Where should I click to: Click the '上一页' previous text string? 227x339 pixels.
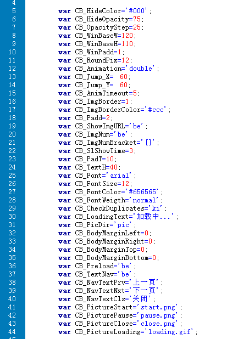click(x=144, y=282)
